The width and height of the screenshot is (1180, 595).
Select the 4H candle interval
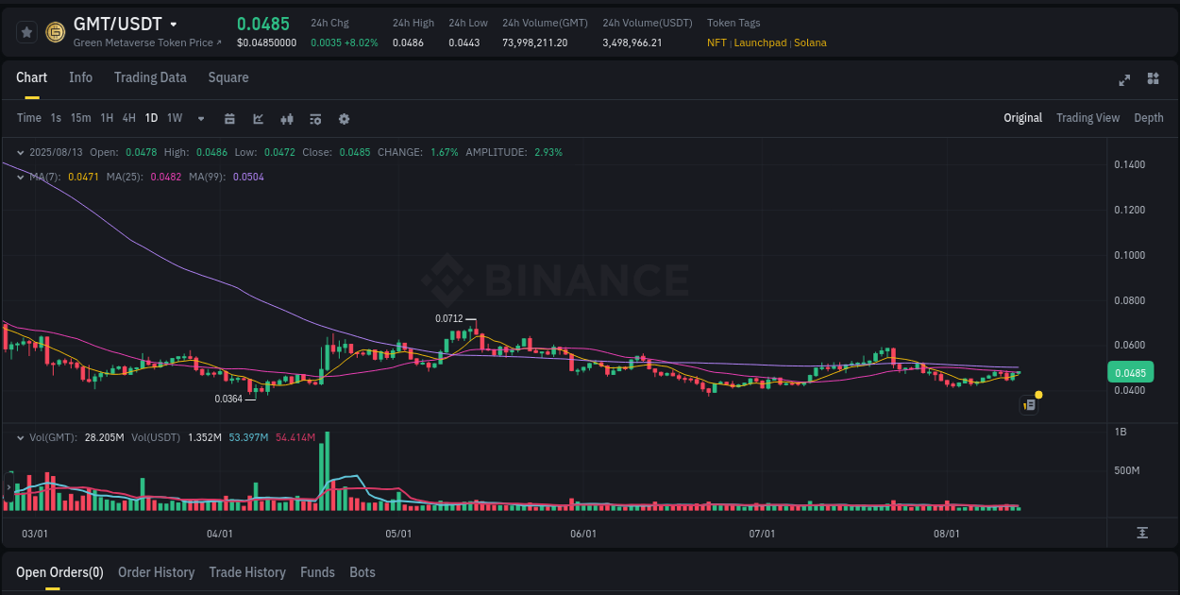coord(128,118)
